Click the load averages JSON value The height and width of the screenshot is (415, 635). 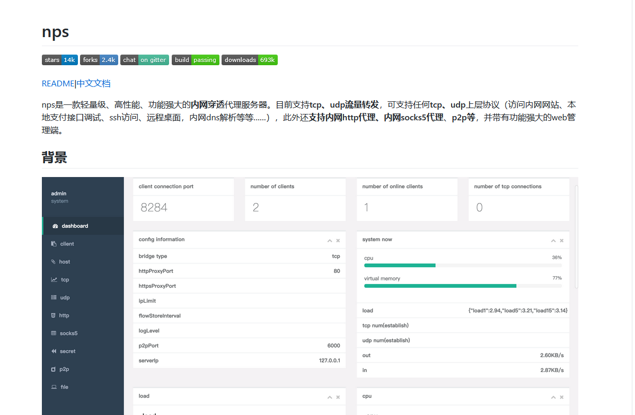(x=517, y=311)
